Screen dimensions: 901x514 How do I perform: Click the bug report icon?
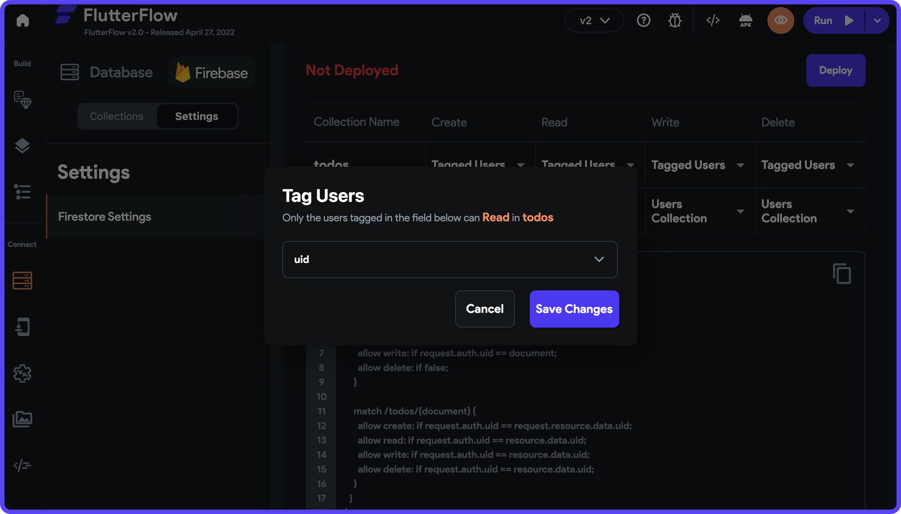coord(674,20)
